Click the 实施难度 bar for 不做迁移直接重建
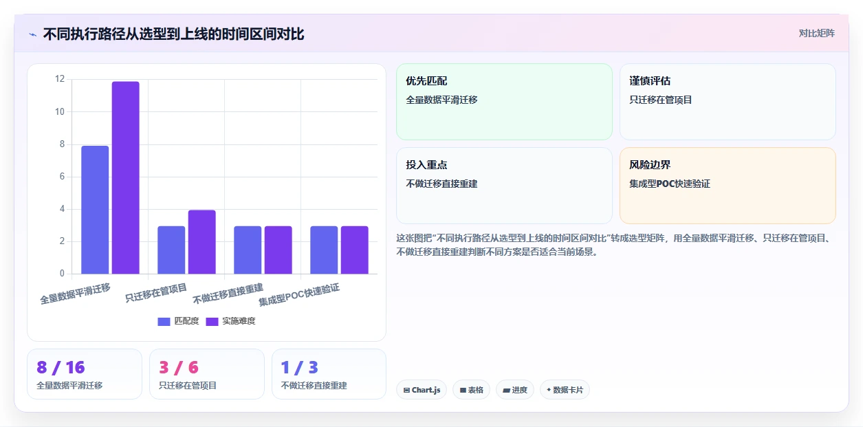Screen dimensions: 863x427 [278, 250]
